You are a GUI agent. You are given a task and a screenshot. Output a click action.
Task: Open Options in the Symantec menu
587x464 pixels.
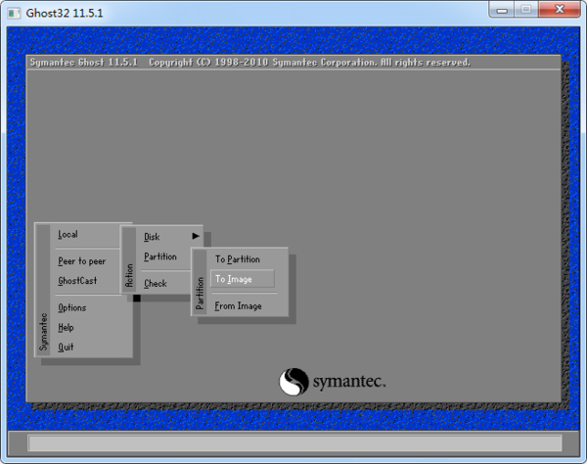click(x=71, y=307)
